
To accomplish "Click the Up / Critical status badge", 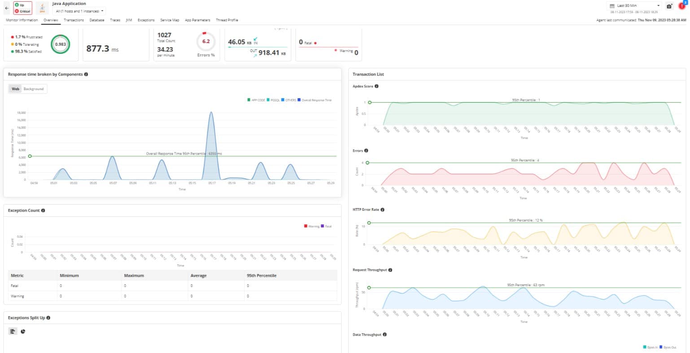I will [x=22, y=8].
